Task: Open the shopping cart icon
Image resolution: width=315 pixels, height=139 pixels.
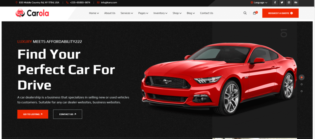Action: (255, 13)
